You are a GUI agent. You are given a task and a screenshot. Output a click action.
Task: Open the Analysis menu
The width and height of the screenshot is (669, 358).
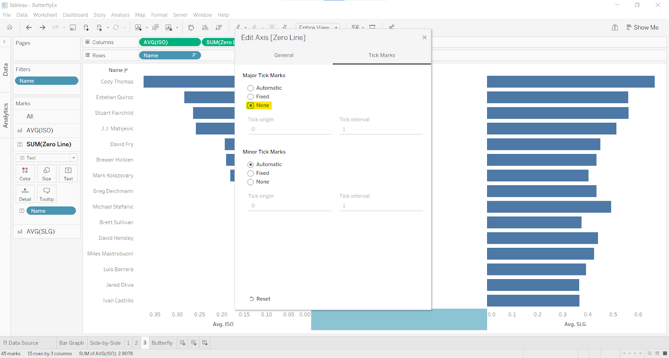tap(120, 15)
